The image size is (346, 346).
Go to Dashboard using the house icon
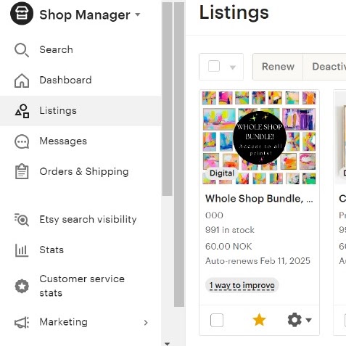22,81
